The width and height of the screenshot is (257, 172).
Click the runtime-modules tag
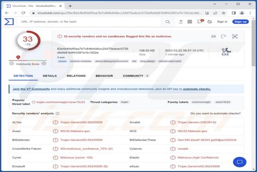click(x=81, y=61)
